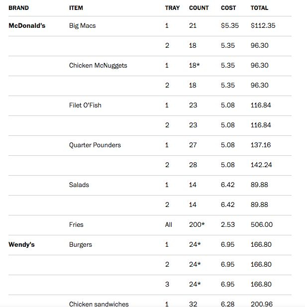Click the Chicken sandwiches item cell
This screenshot has height=307, width=305.
99,304
